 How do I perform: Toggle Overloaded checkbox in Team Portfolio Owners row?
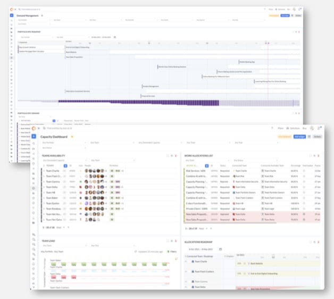tap(304, 193)
